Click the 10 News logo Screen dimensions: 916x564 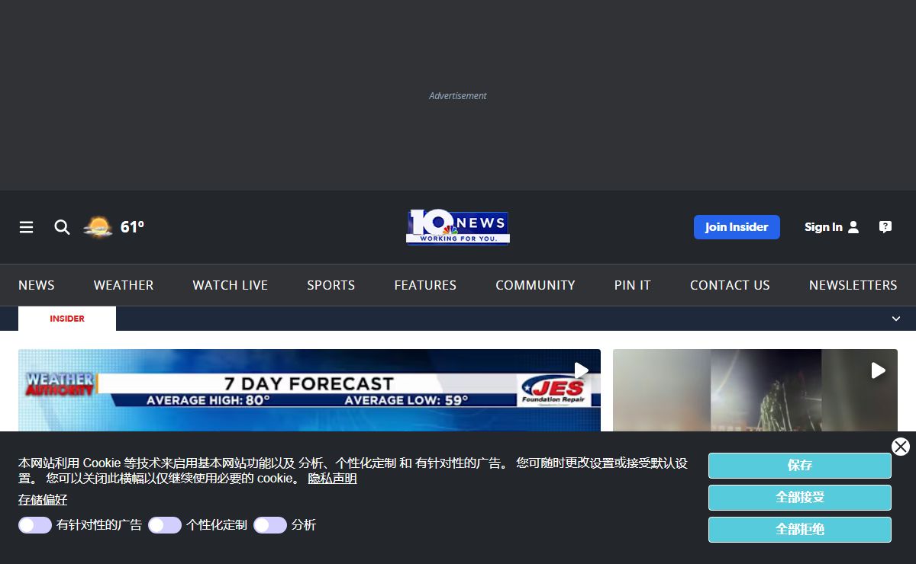(458, 227)
